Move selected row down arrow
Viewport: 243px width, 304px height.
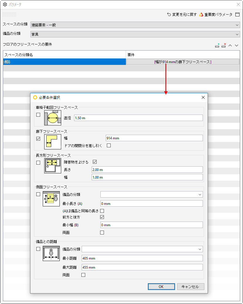(x=237, y=45)
